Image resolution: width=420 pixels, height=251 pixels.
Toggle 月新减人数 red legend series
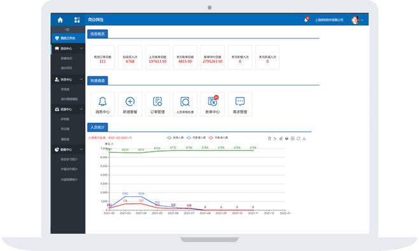coord(218,138)
